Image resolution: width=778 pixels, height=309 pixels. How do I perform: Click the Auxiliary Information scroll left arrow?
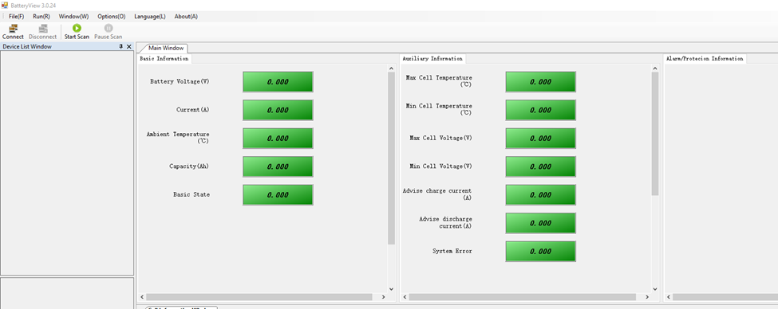(x=405, y=297)
